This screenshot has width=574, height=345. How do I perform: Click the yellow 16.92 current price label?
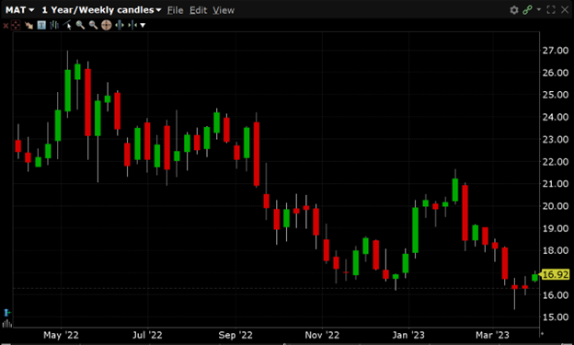coord(555,275)
